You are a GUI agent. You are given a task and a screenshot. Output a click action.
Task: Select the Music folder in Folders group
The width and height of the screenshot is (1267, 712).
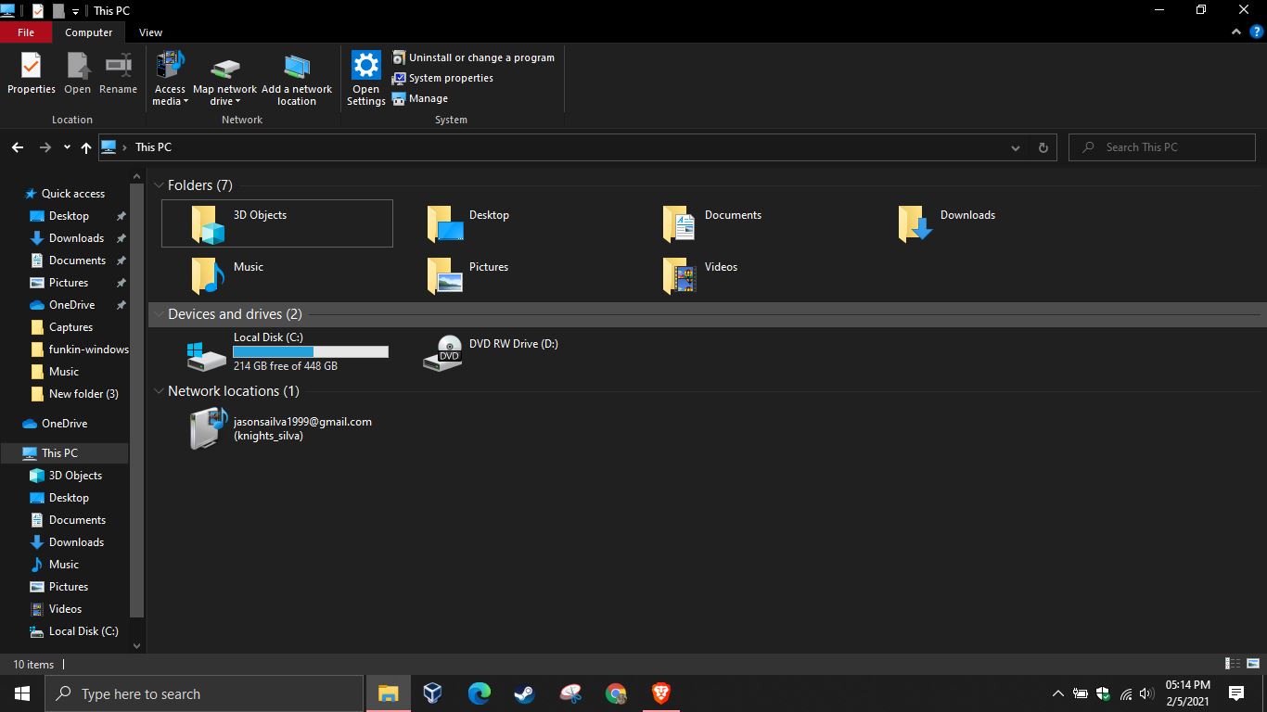click(228, 275)
